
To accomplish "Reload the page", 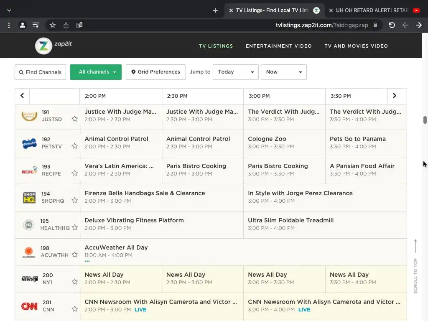I will click(392, 25).
